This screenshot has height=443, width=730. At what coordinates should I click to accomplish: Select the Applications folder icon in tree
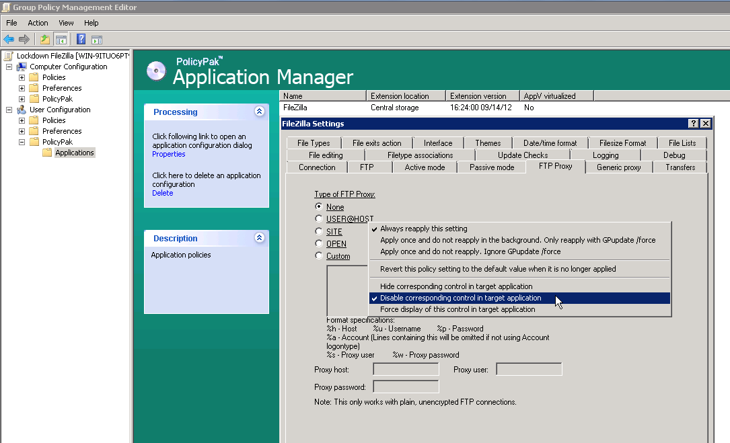pos(47,153)
